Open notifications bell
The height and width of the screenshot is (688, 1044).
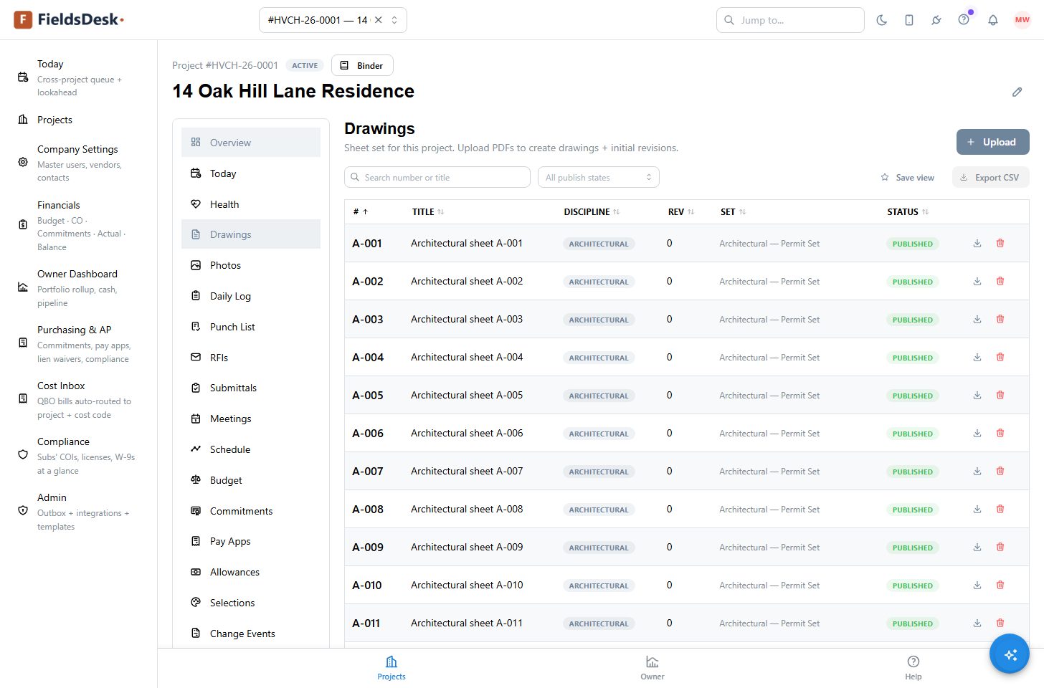click(x=993, y=20)
